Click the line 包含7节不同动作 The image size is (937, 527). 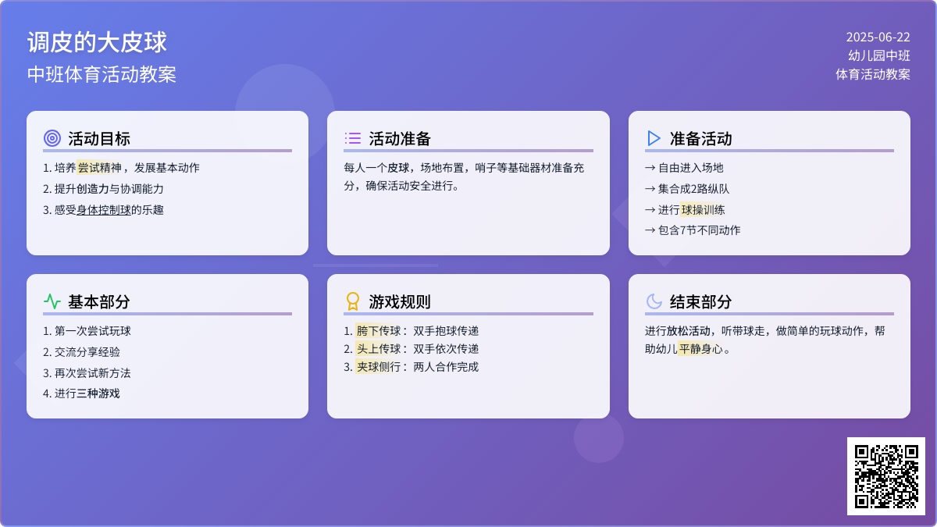693,230
